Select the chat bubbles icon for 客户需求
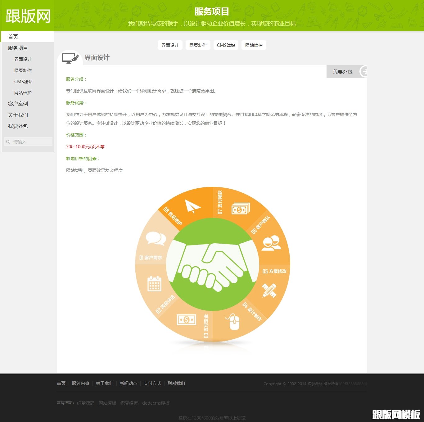424x422 pixels. tap(156, 239)
